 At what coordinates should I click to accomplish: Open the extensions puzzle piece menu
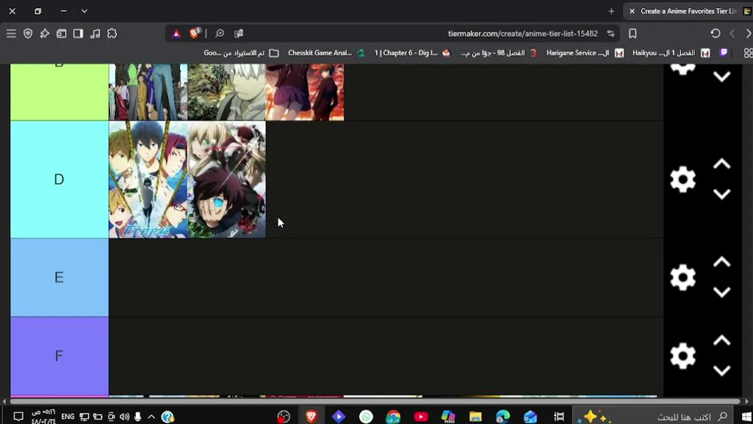point(112,34)
